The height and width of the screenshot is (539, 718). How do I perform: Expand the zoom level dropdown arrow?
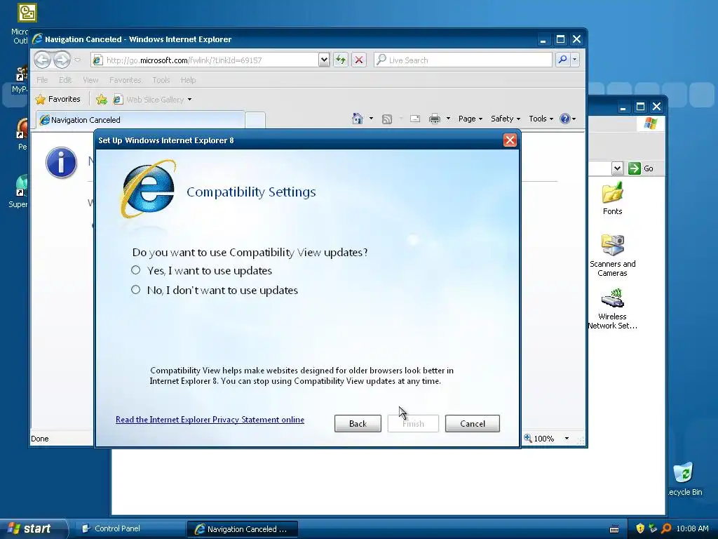(x=567, y=439)
